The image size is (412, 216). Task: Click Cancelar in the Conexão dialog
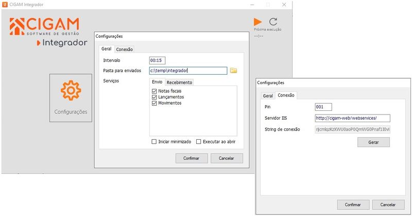388,205
